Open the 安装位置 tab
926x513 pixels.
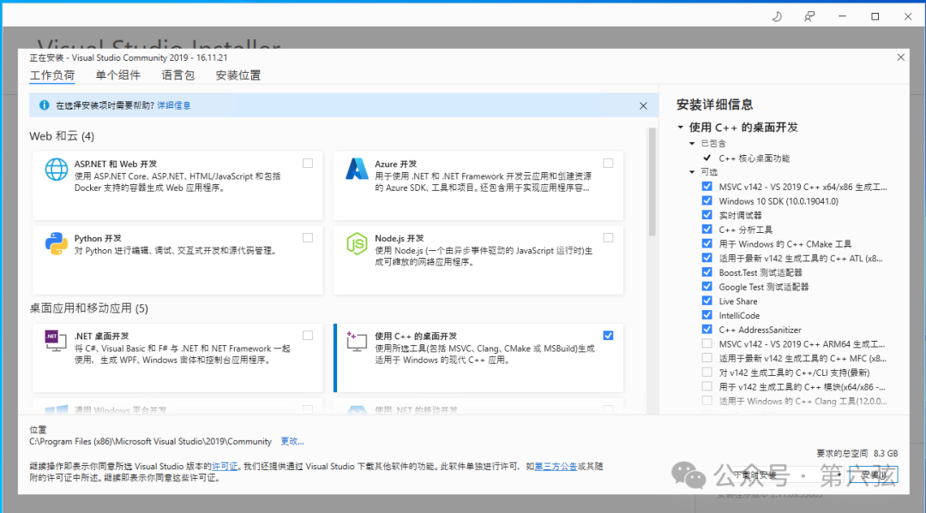[238, 75]
